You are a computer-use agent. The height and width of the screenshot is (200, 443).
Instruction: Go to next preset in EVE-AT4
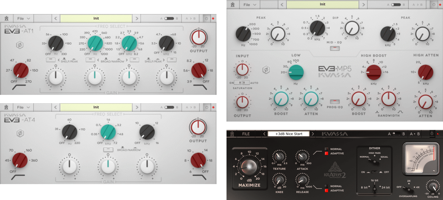click(137, 107)
